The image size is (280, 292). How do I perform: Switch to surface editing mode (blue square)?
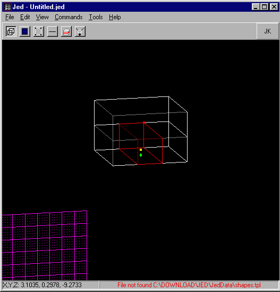click(24, 31)
